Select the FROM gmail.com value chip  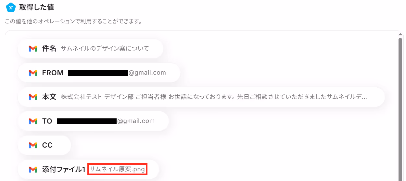(99, 73)
